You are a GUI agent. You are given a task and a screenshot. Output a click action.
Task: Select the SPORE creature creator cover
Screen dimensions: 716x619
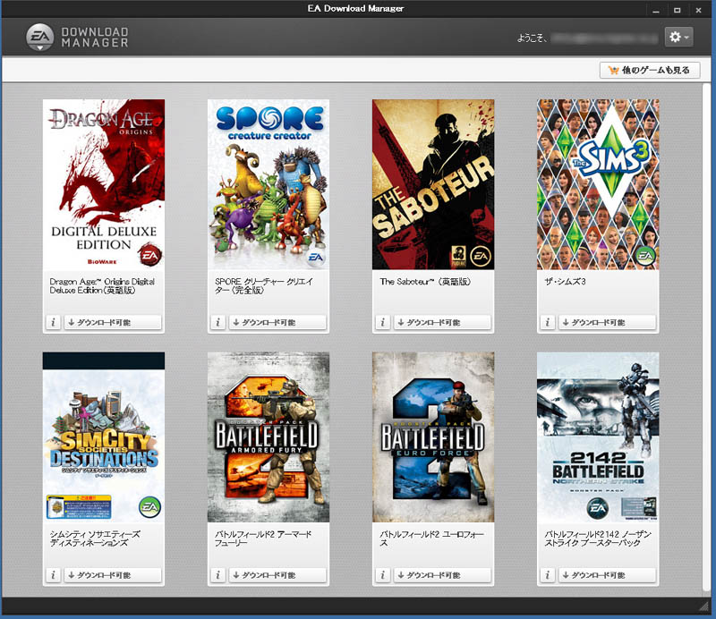[268, 184]
